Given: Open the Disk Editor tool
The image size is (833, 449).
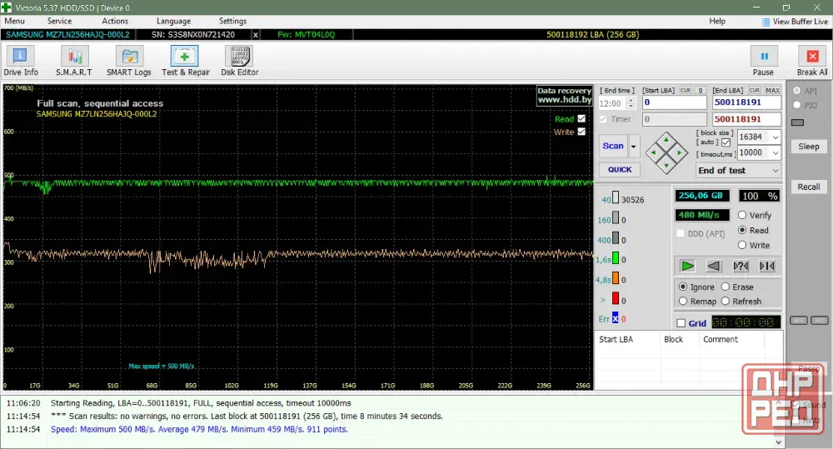Looking at the screenshot, I should pos(240,61).
